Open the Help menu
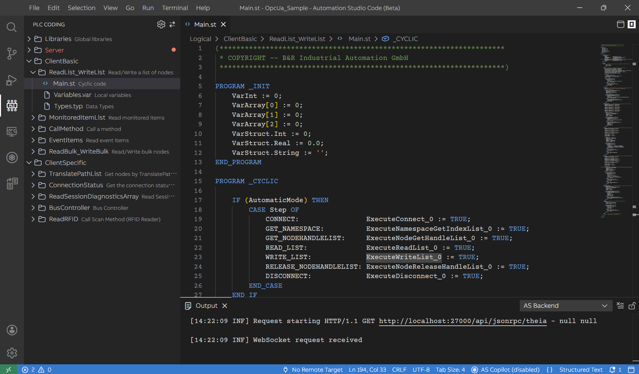This screenshot has width=639, height=374. click(x=203, y=8)
